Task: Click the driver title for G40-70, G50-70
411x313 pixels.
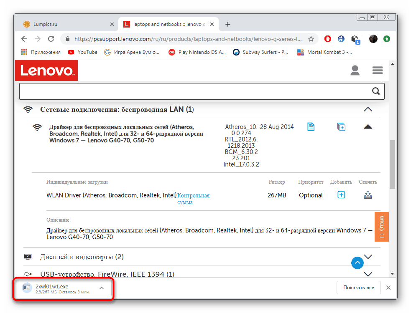Action: coord(126,134)
